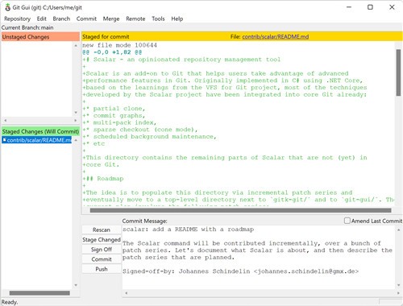Click the Unstaged Changes header
The height and width of the screenshot is (306, 403).
pyautogui.click(x=40, y=37)
